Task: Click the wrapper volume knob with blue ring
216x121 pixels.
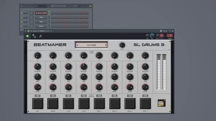Action: (152, 36)
